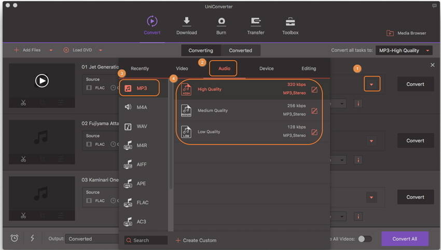The height and width of the screenshot is (250, 441).
Task: Click info icon for 03 Kaminari track
Action: tap(358, 216)
